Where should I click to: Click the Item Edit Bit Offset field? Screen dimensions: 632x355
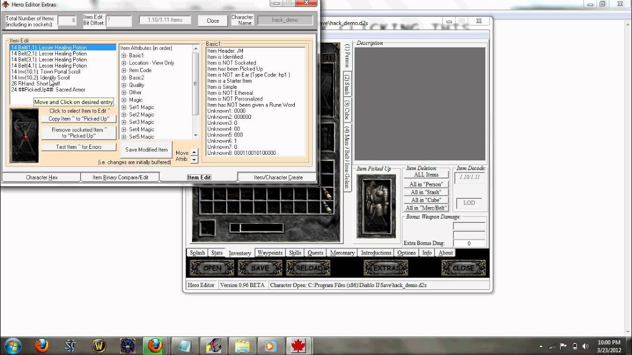point(118,21)
